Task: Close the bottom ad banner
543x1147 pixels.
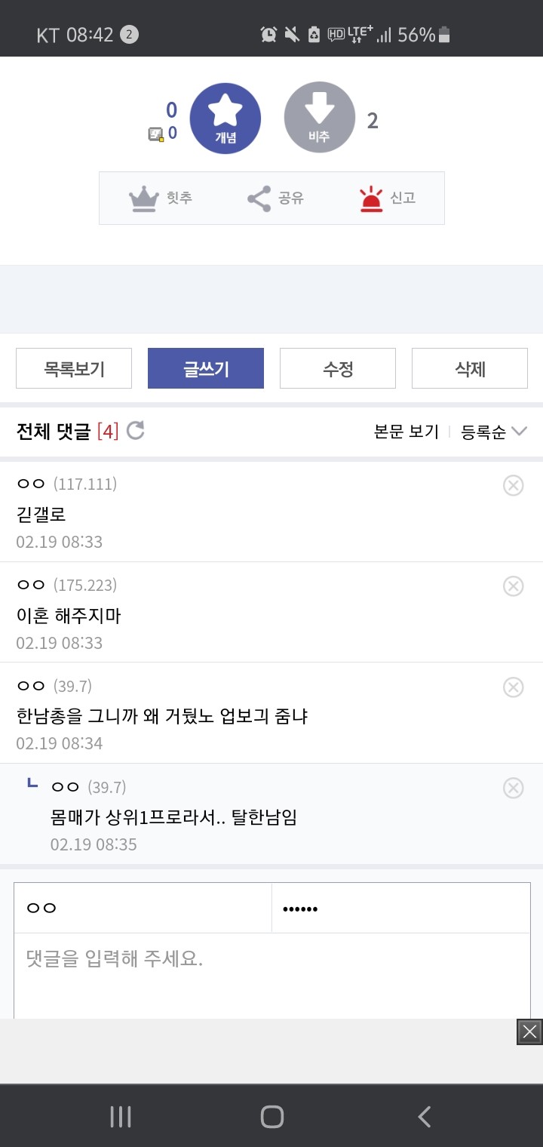Action: pyautogui.click(x=529, y=1032)
